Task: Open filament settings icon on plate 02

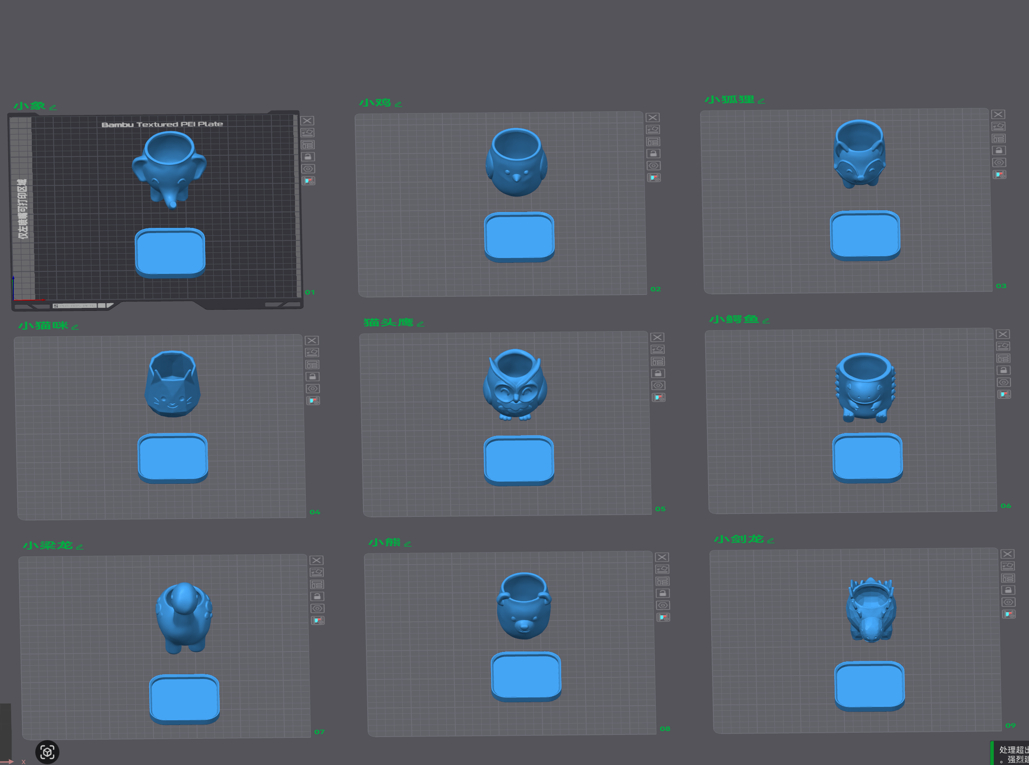Action: pos(654,178)
